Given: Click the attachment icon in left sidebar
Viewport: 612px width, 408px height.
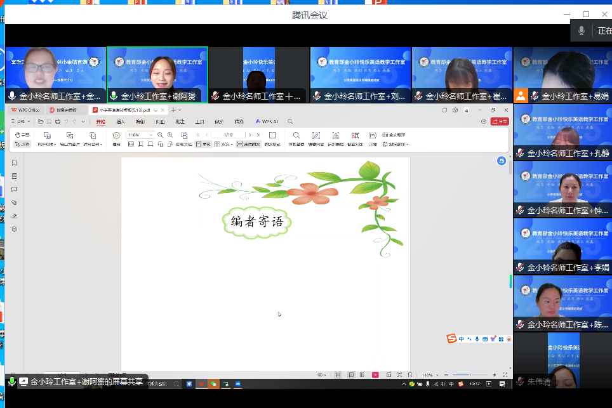Looking at the screenshot, I should [x=14, y=203].
